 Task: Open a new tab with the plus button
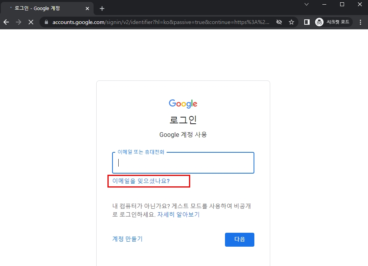pos(102,8)
